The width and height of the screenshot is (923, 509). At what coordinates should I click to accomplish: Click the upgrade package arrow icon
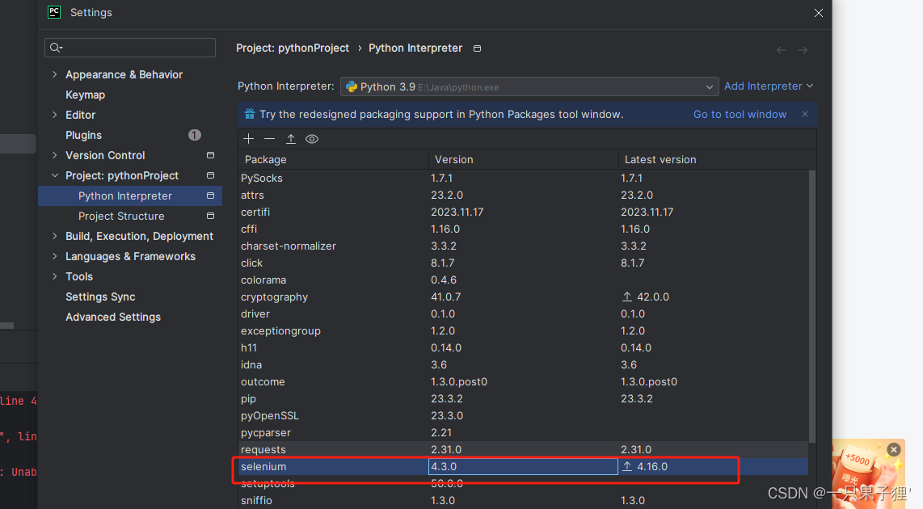tap(291, 139)
